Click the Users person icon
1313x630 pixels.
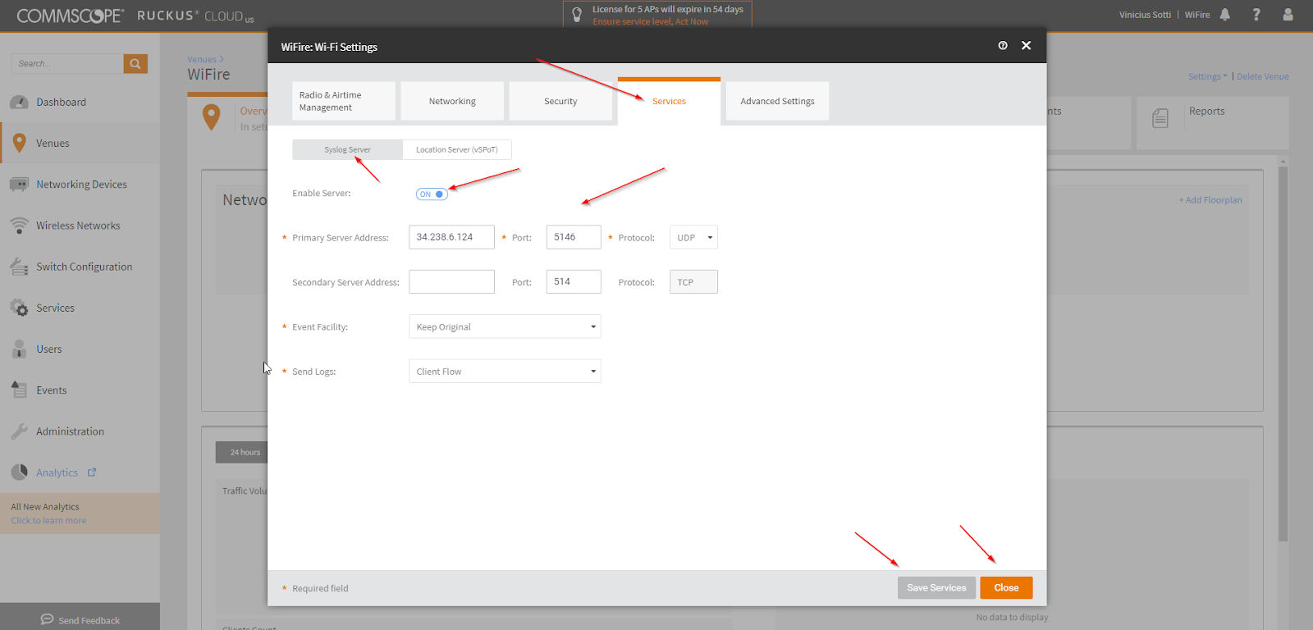coord(19,349)
